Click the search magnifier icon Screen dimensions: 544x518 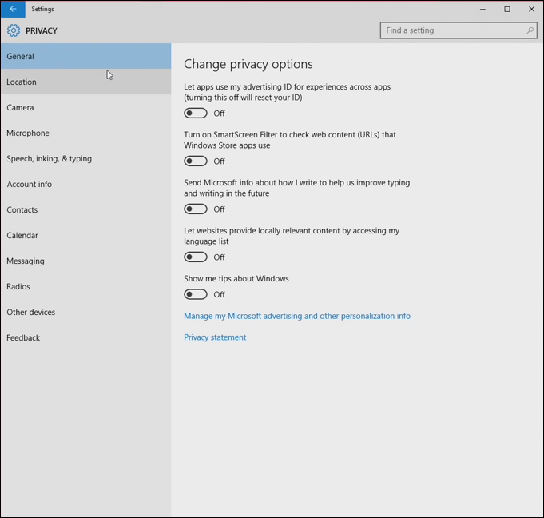click(x=530, y=30)
